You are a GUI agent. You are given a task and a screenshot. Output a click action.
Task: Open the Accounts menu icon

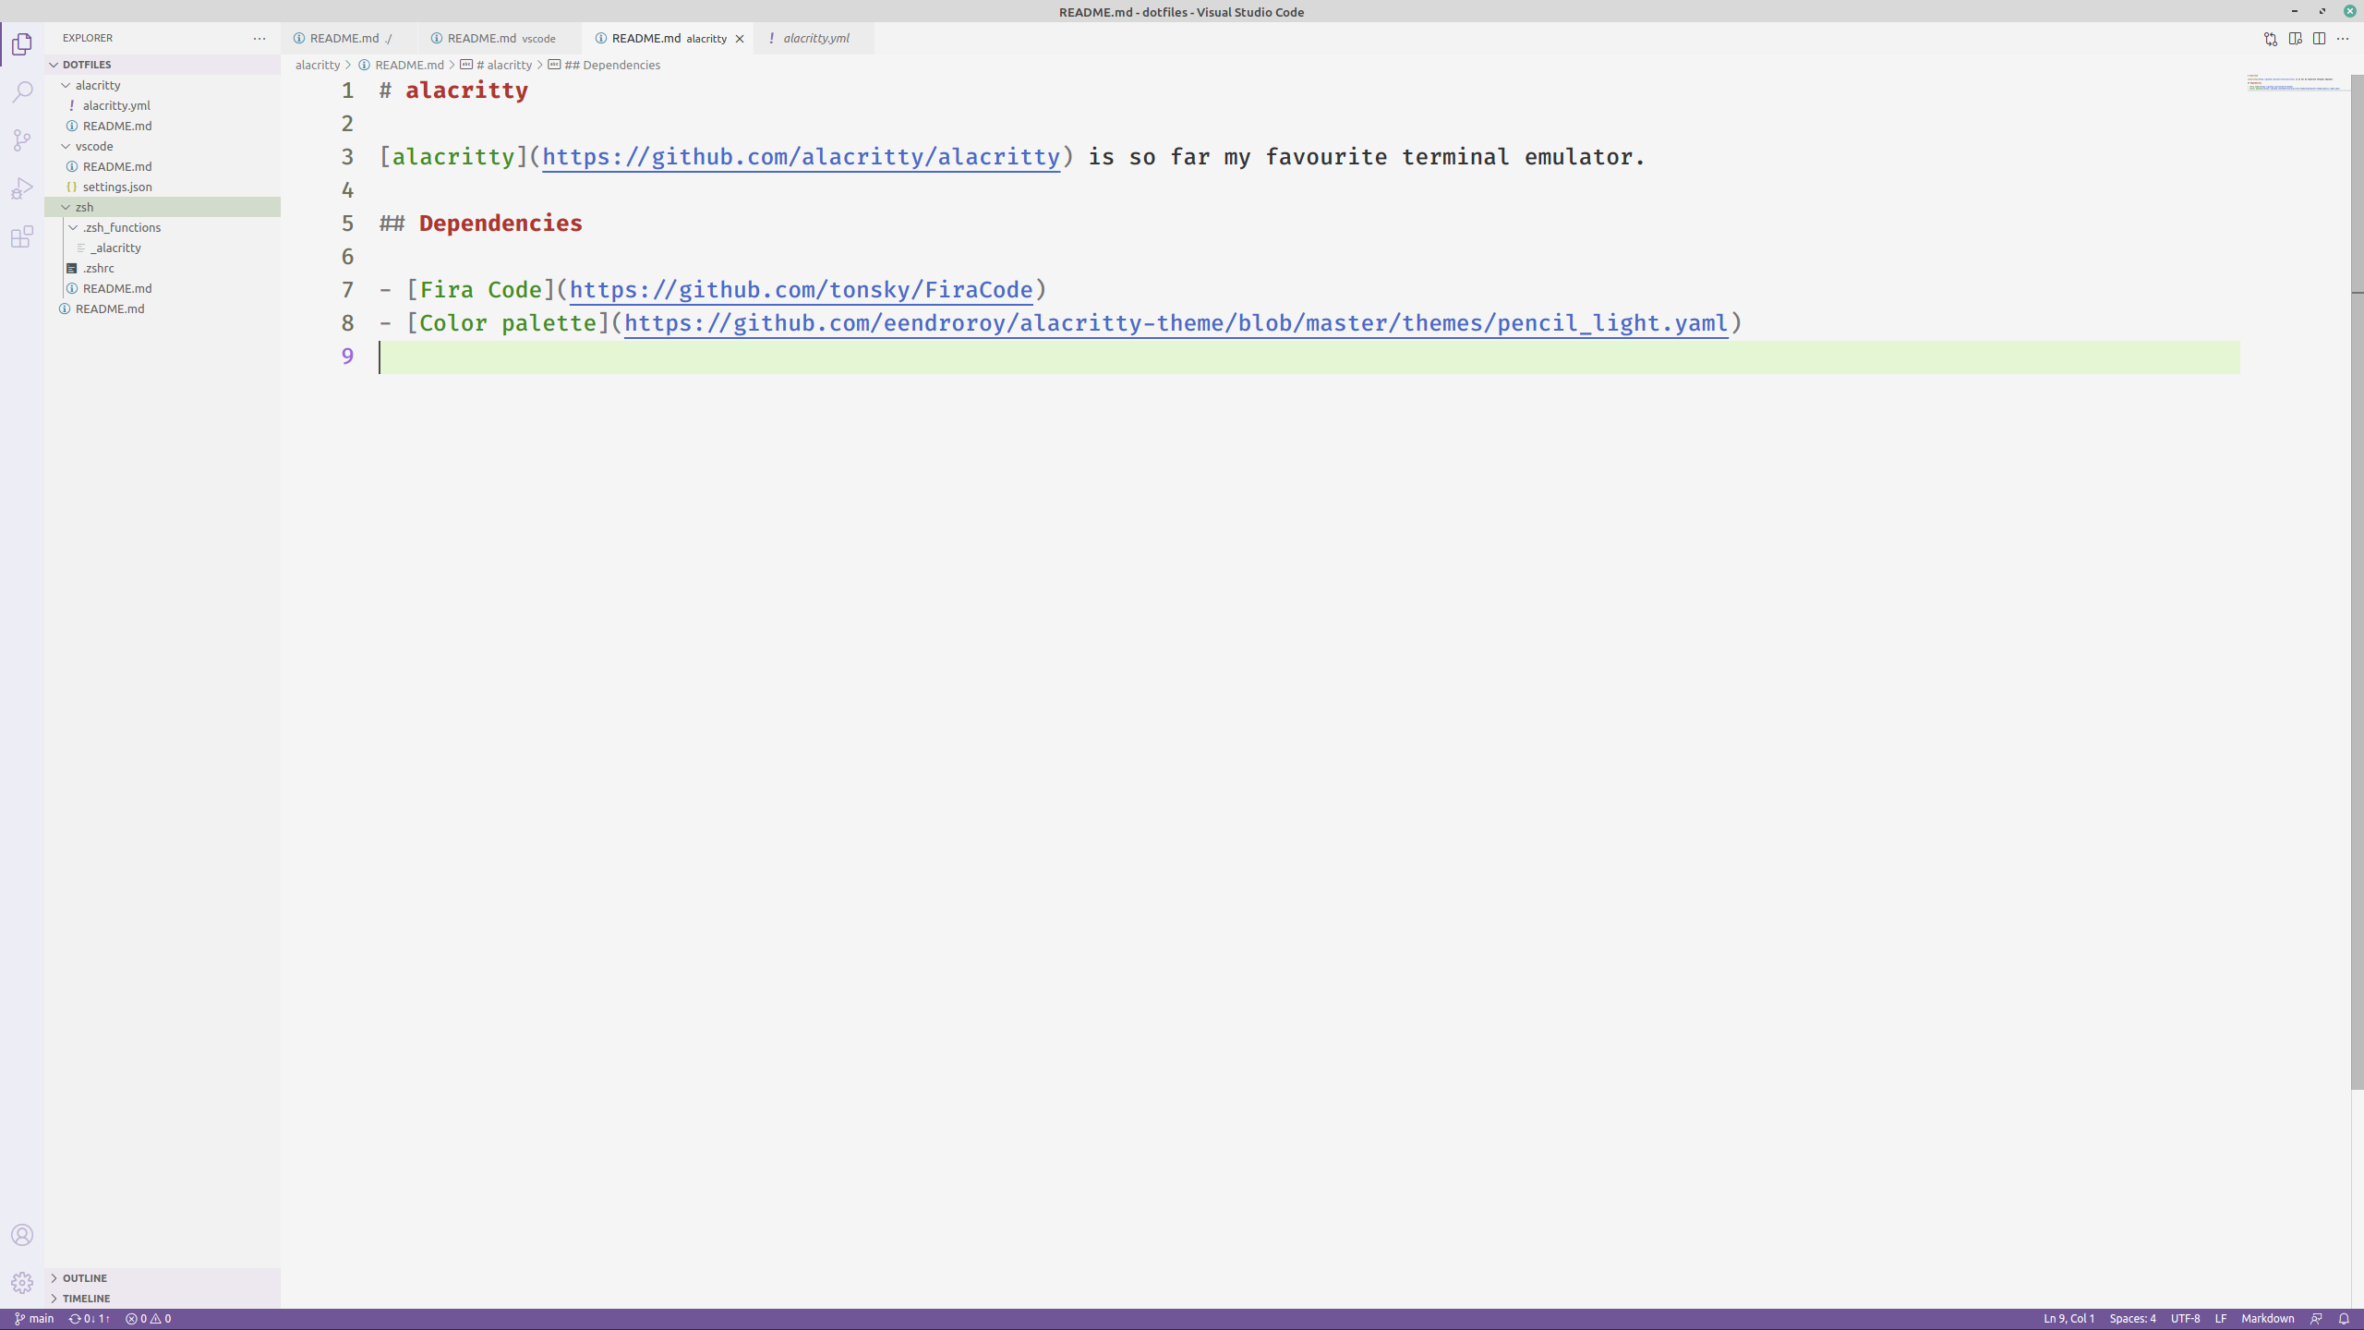22,1235
